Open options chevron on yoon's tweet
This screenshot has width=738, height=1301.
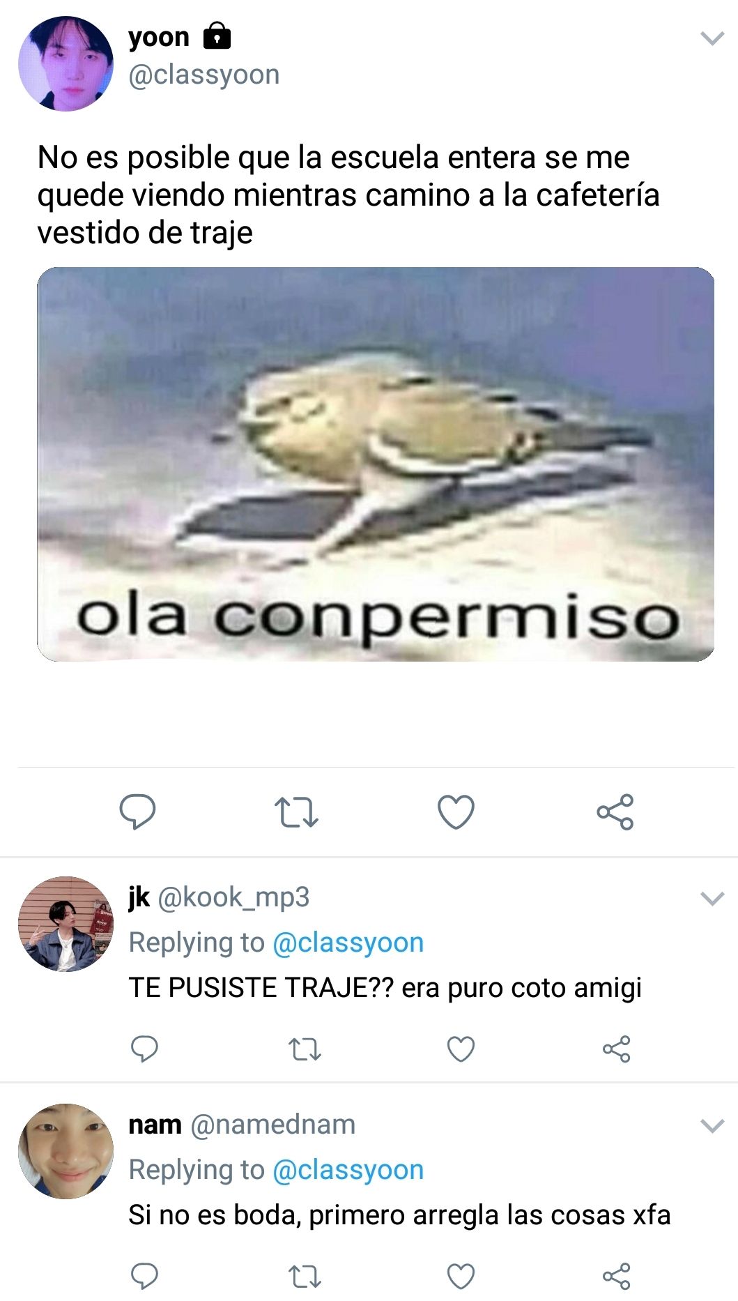coord(712,38)
